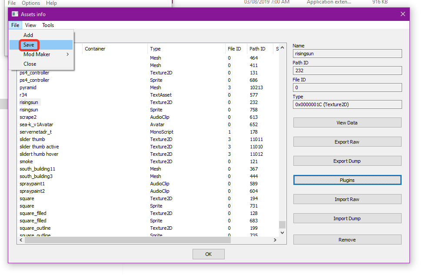Screen dimensions: 429x275
Task: Select the square_outline Texture2D row
Action: click(x=148, y=228)
